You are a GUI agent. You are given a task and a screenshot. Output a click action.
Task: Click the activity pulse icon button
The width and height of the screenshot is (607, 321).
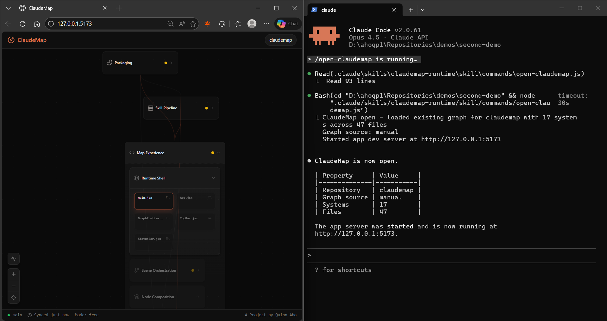(x=14, y=259)
